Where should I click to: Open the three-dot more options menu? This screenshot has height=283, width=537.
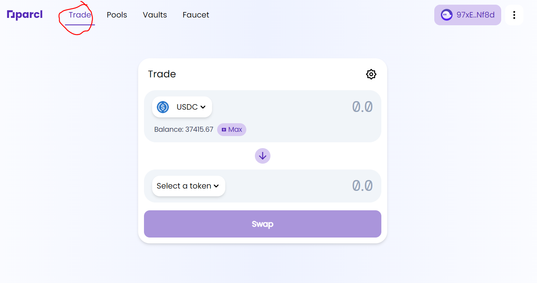pos(514,15)
